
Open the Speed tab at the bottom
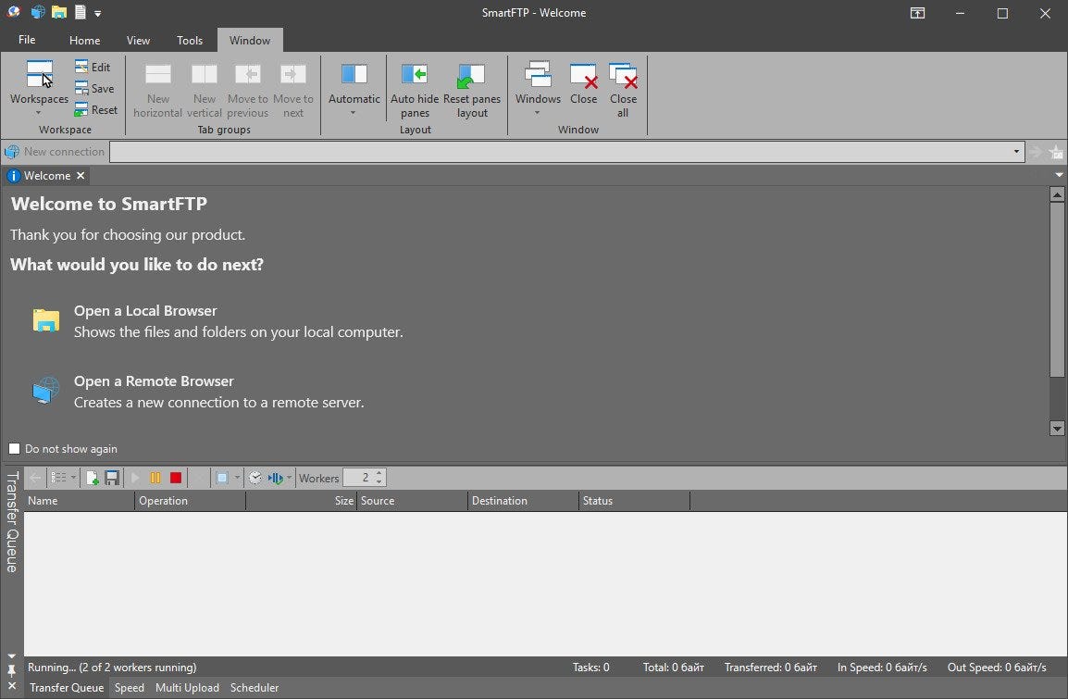(x=129, y=688)
